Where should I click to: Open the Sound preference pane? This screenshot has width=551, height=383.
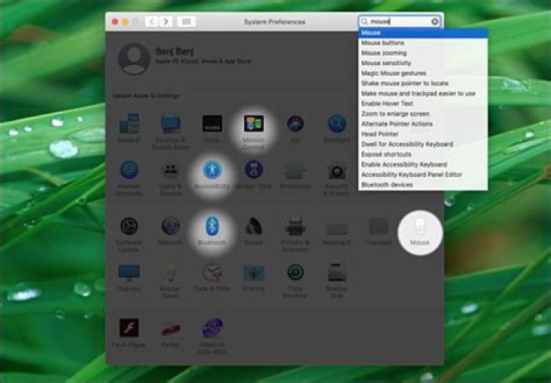coord(253,231)
